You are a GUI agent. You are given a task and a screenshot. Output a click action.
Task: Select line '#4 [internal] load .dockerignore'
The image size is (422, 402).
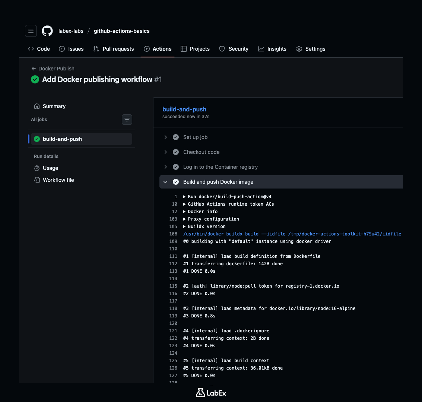point(226,331)
